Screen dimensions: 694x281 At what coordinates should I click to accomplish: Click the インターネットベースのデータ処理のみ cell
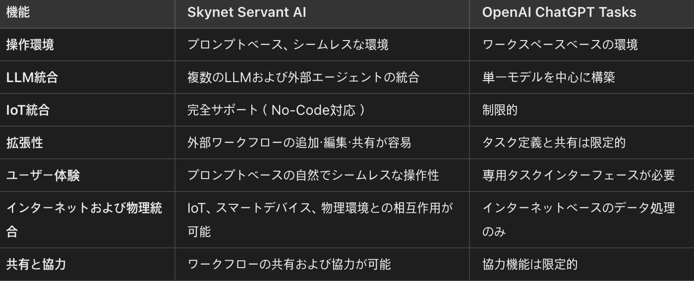(578, 219)
